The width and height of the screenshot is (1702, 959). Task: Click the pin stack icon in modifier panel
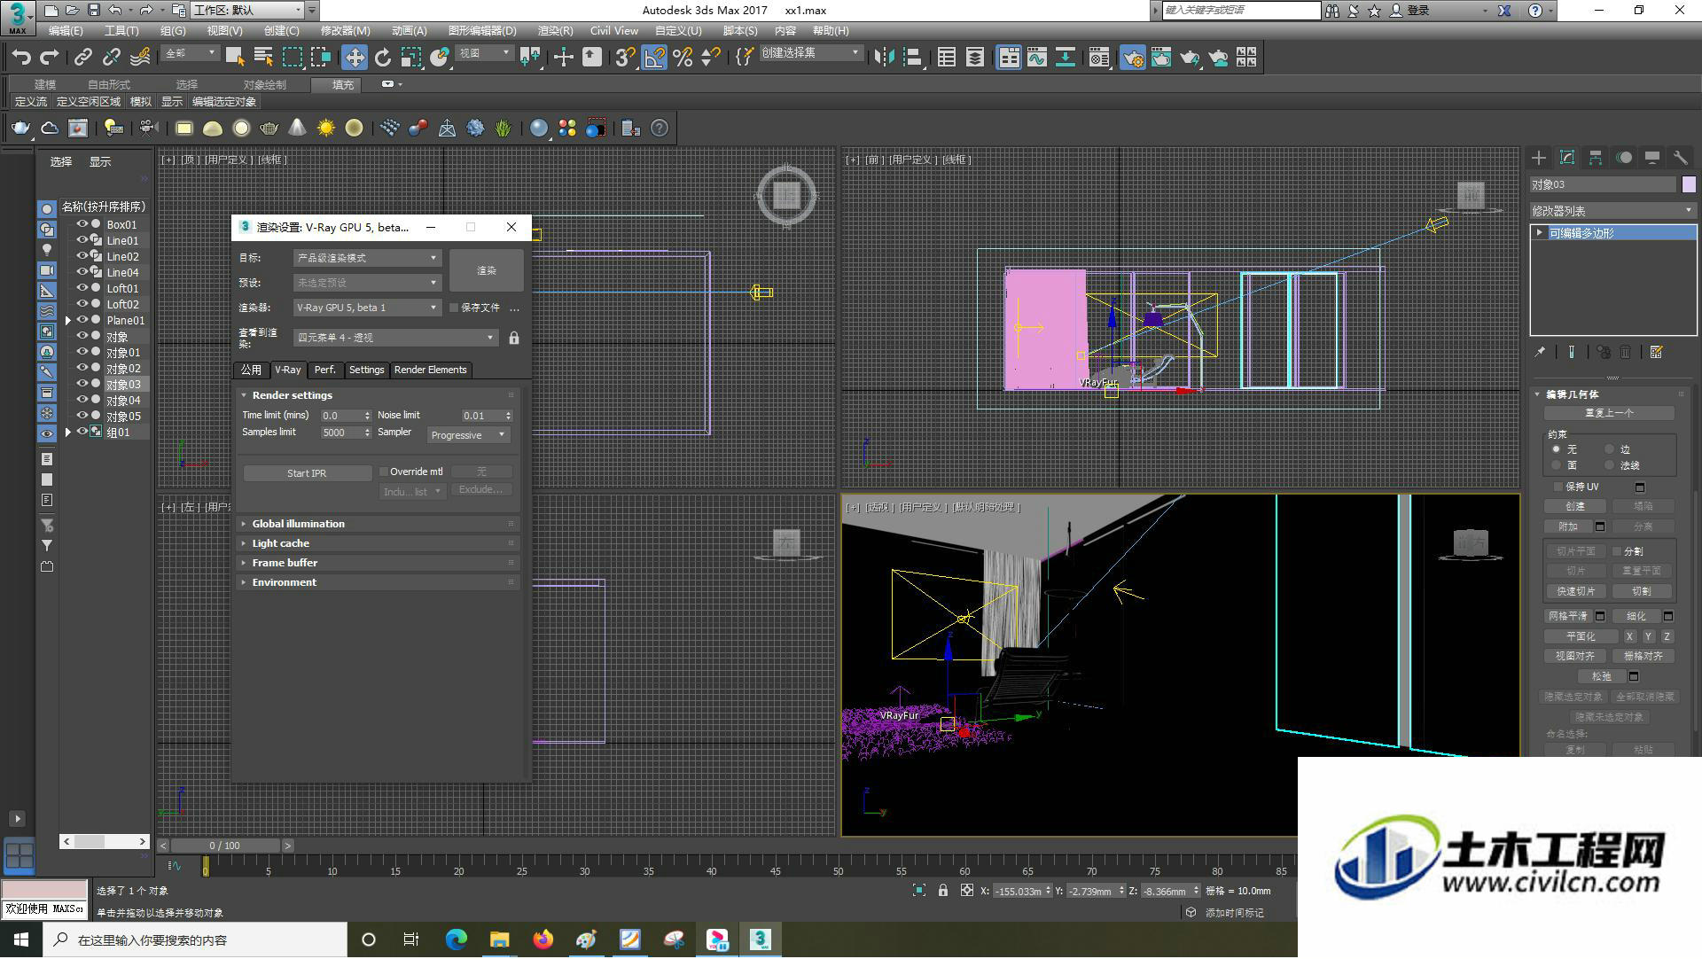coord(1541,353)
